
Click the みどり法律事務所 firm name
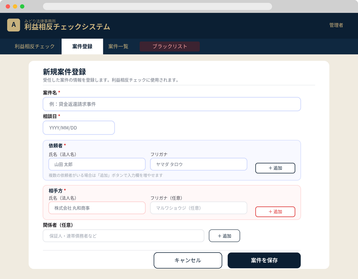click(40, 21)
